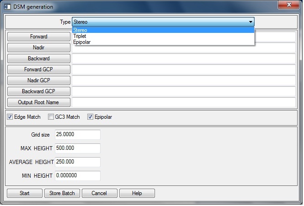Click the DSM generation title bar icon
The width and height of the screenshot is (304, 206).
(6, 7)
